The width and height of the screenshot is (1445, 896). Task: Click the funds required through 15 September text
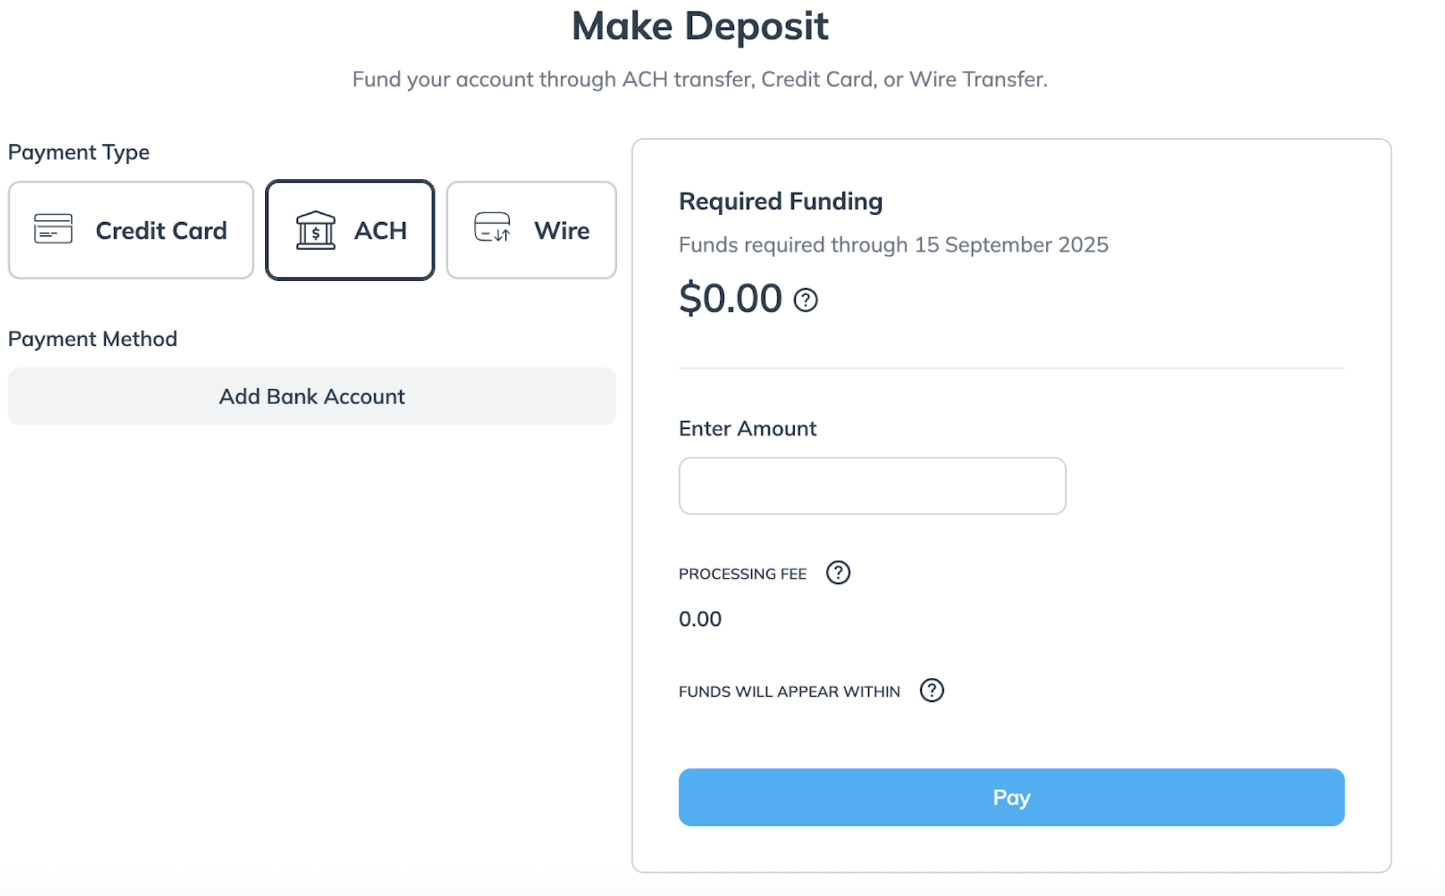(x=893, y=245)
